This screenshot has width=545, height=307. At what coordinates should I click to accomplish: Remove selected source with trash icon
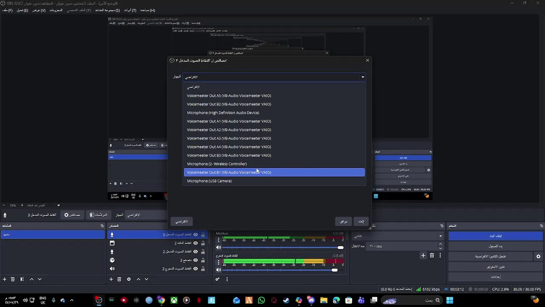pos(119,279)
